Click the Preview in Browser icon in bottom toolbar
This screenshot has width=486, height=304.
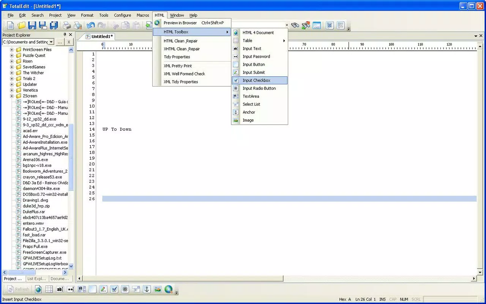(x=169, y=289)
